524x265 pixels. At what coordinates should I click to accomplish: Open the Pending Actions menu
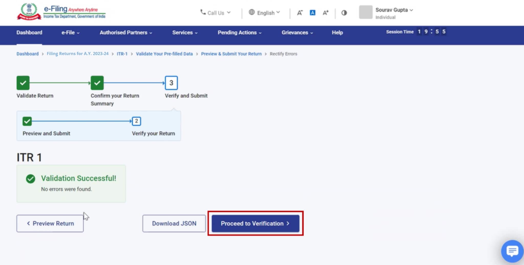[x=239, y=33]
